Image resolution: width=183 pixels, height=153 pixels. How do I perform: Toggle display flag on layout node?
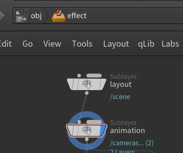coord(103,84)
